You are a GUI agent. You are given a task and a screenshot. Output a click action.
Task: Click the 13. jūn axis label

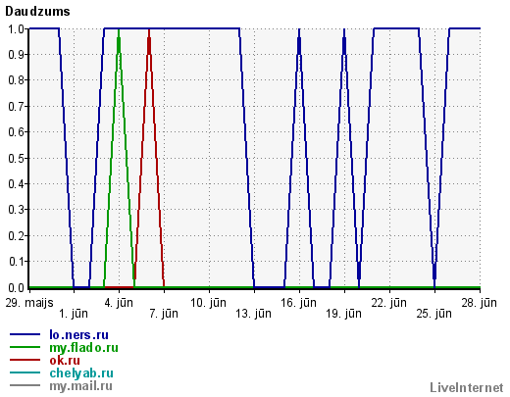click(x=254, y=314)
